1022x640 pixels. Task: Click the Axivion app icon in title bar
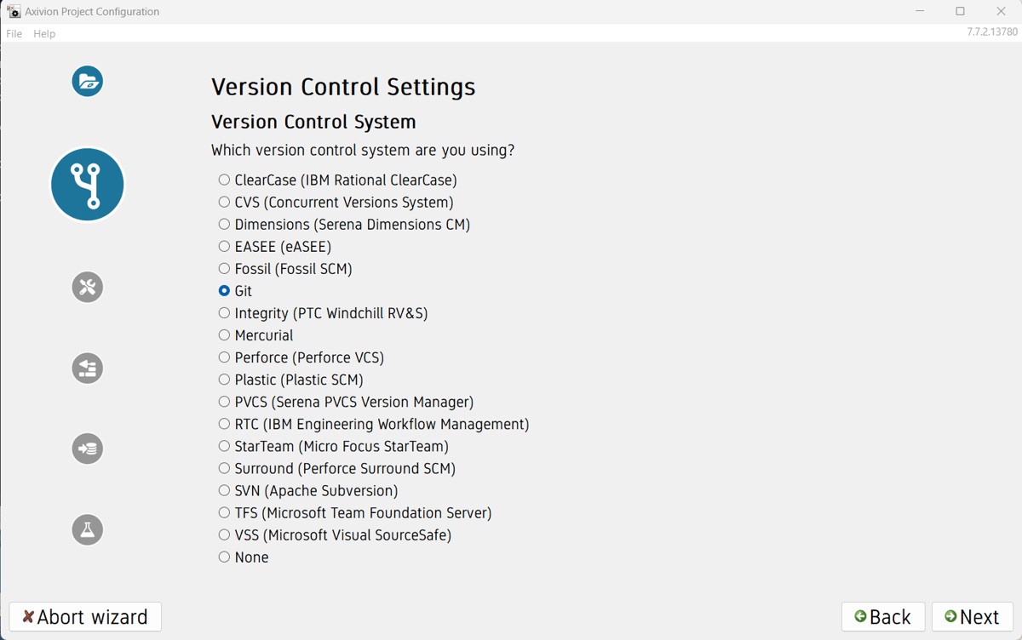[x=14, y=12]
